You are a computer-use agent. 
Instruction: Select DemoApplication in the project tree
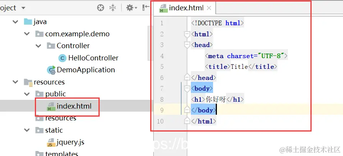(86, 70)
